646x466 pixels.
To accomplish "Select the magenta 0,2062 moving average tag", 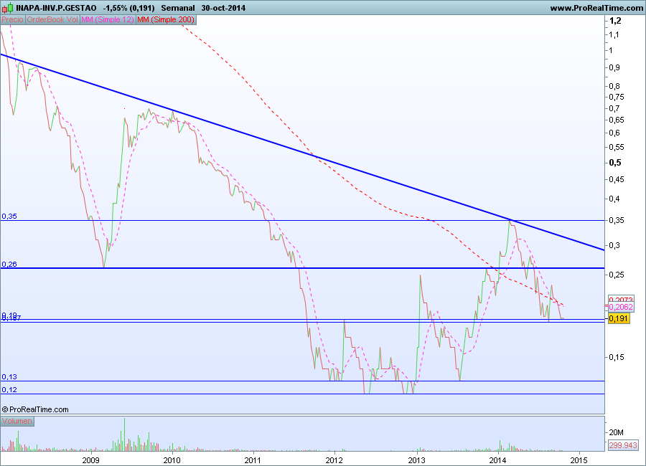I will (x=621, y=307).
